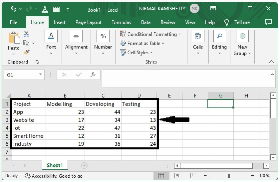The height and width of the screenshot is (182, 280).
Task: Select the cell with value 47
Action: click(x=103, y=128)
